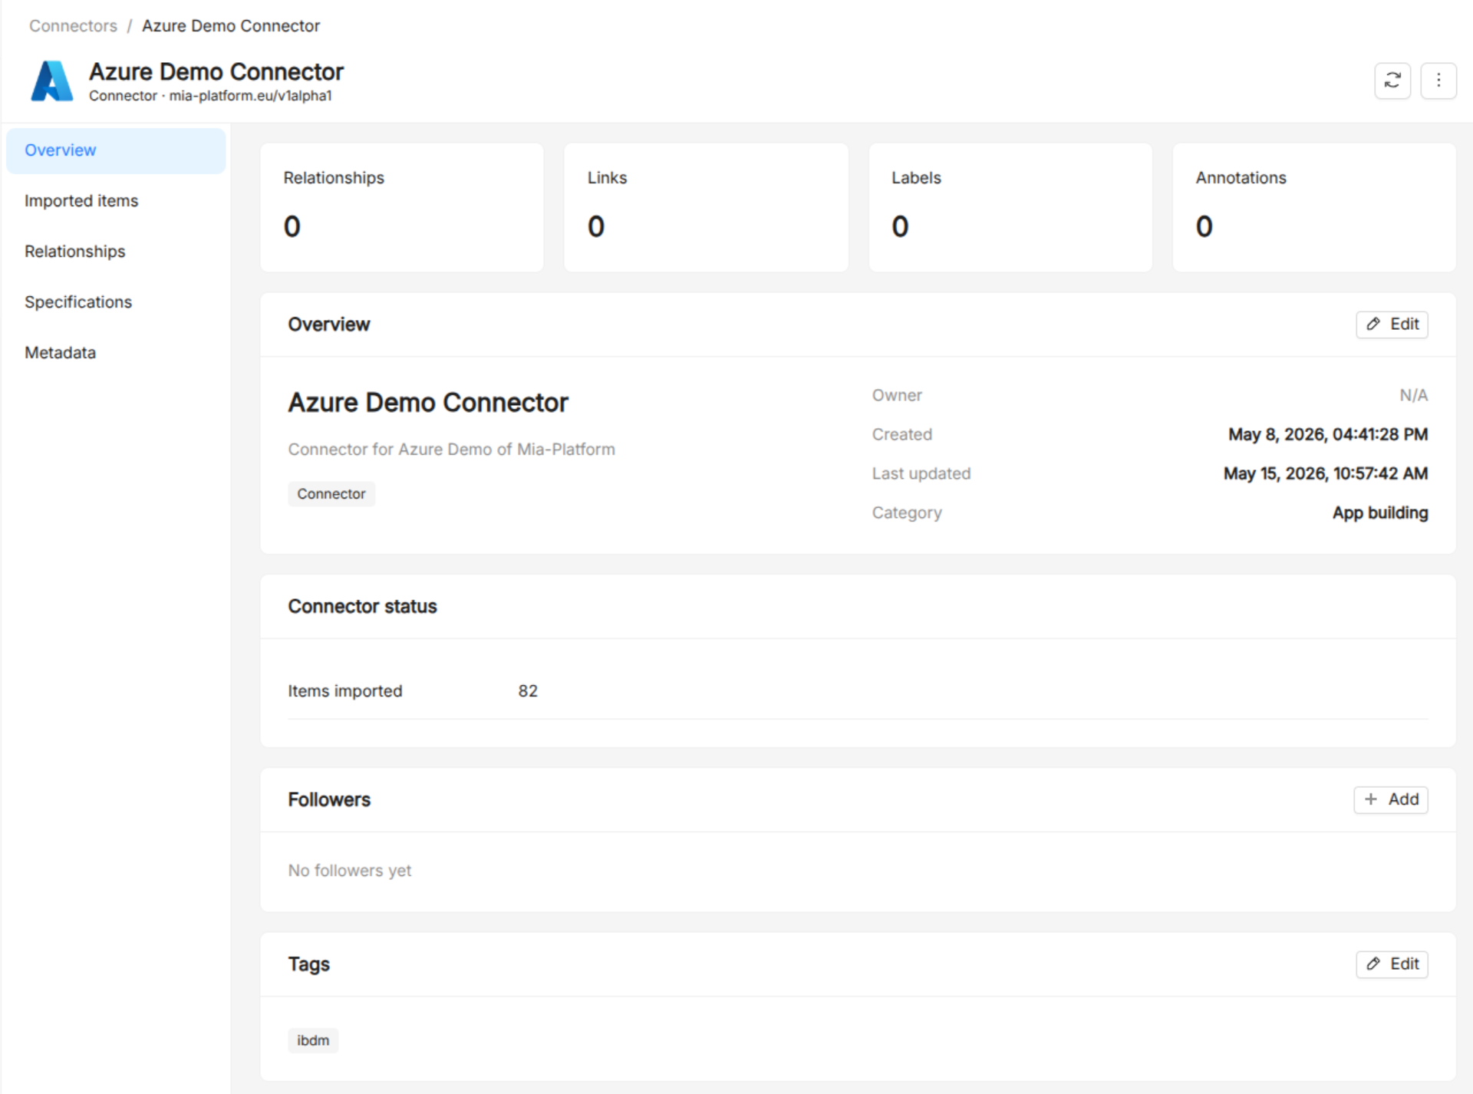Click the Items imported label

click(345, 691)
